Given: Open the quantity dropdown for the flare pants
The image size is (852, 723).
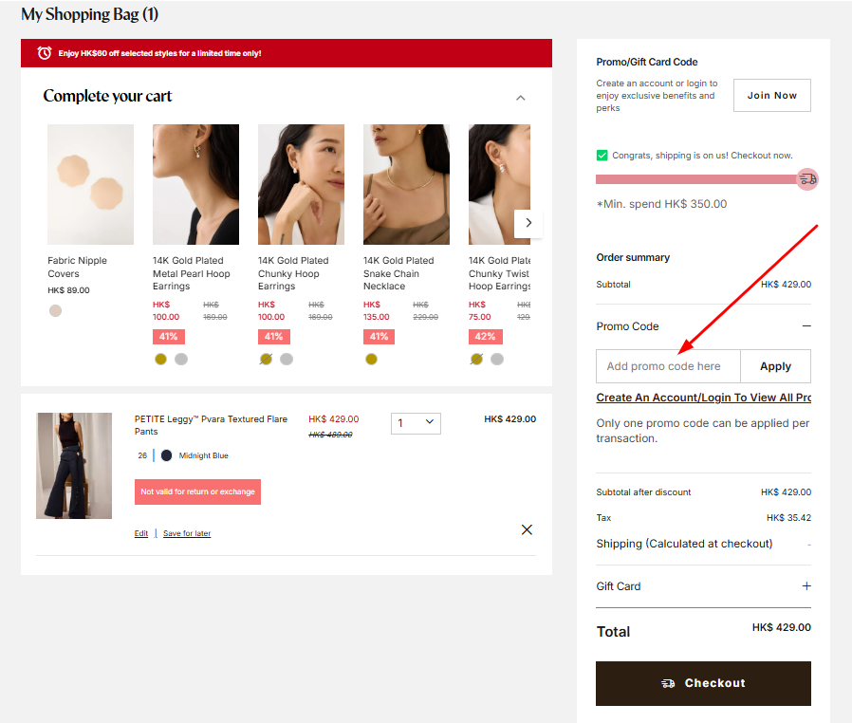Looking at the screenshot, I should click(x=416, y=423).
